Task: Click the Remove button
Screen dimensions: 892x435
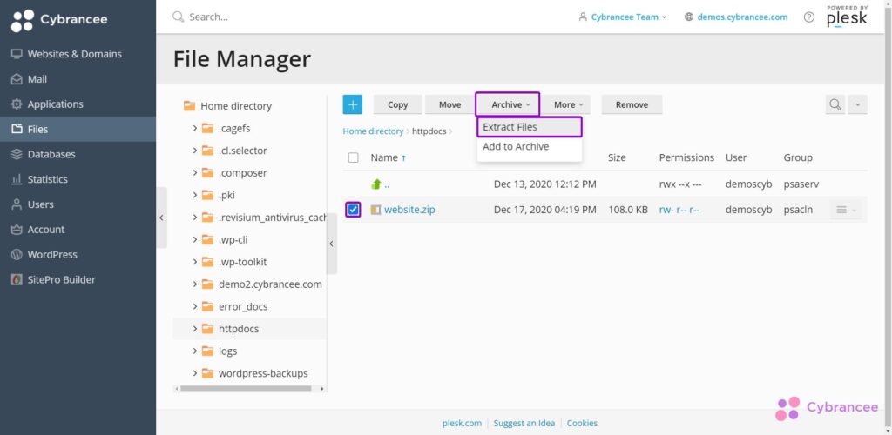Action: coord(632,104)
